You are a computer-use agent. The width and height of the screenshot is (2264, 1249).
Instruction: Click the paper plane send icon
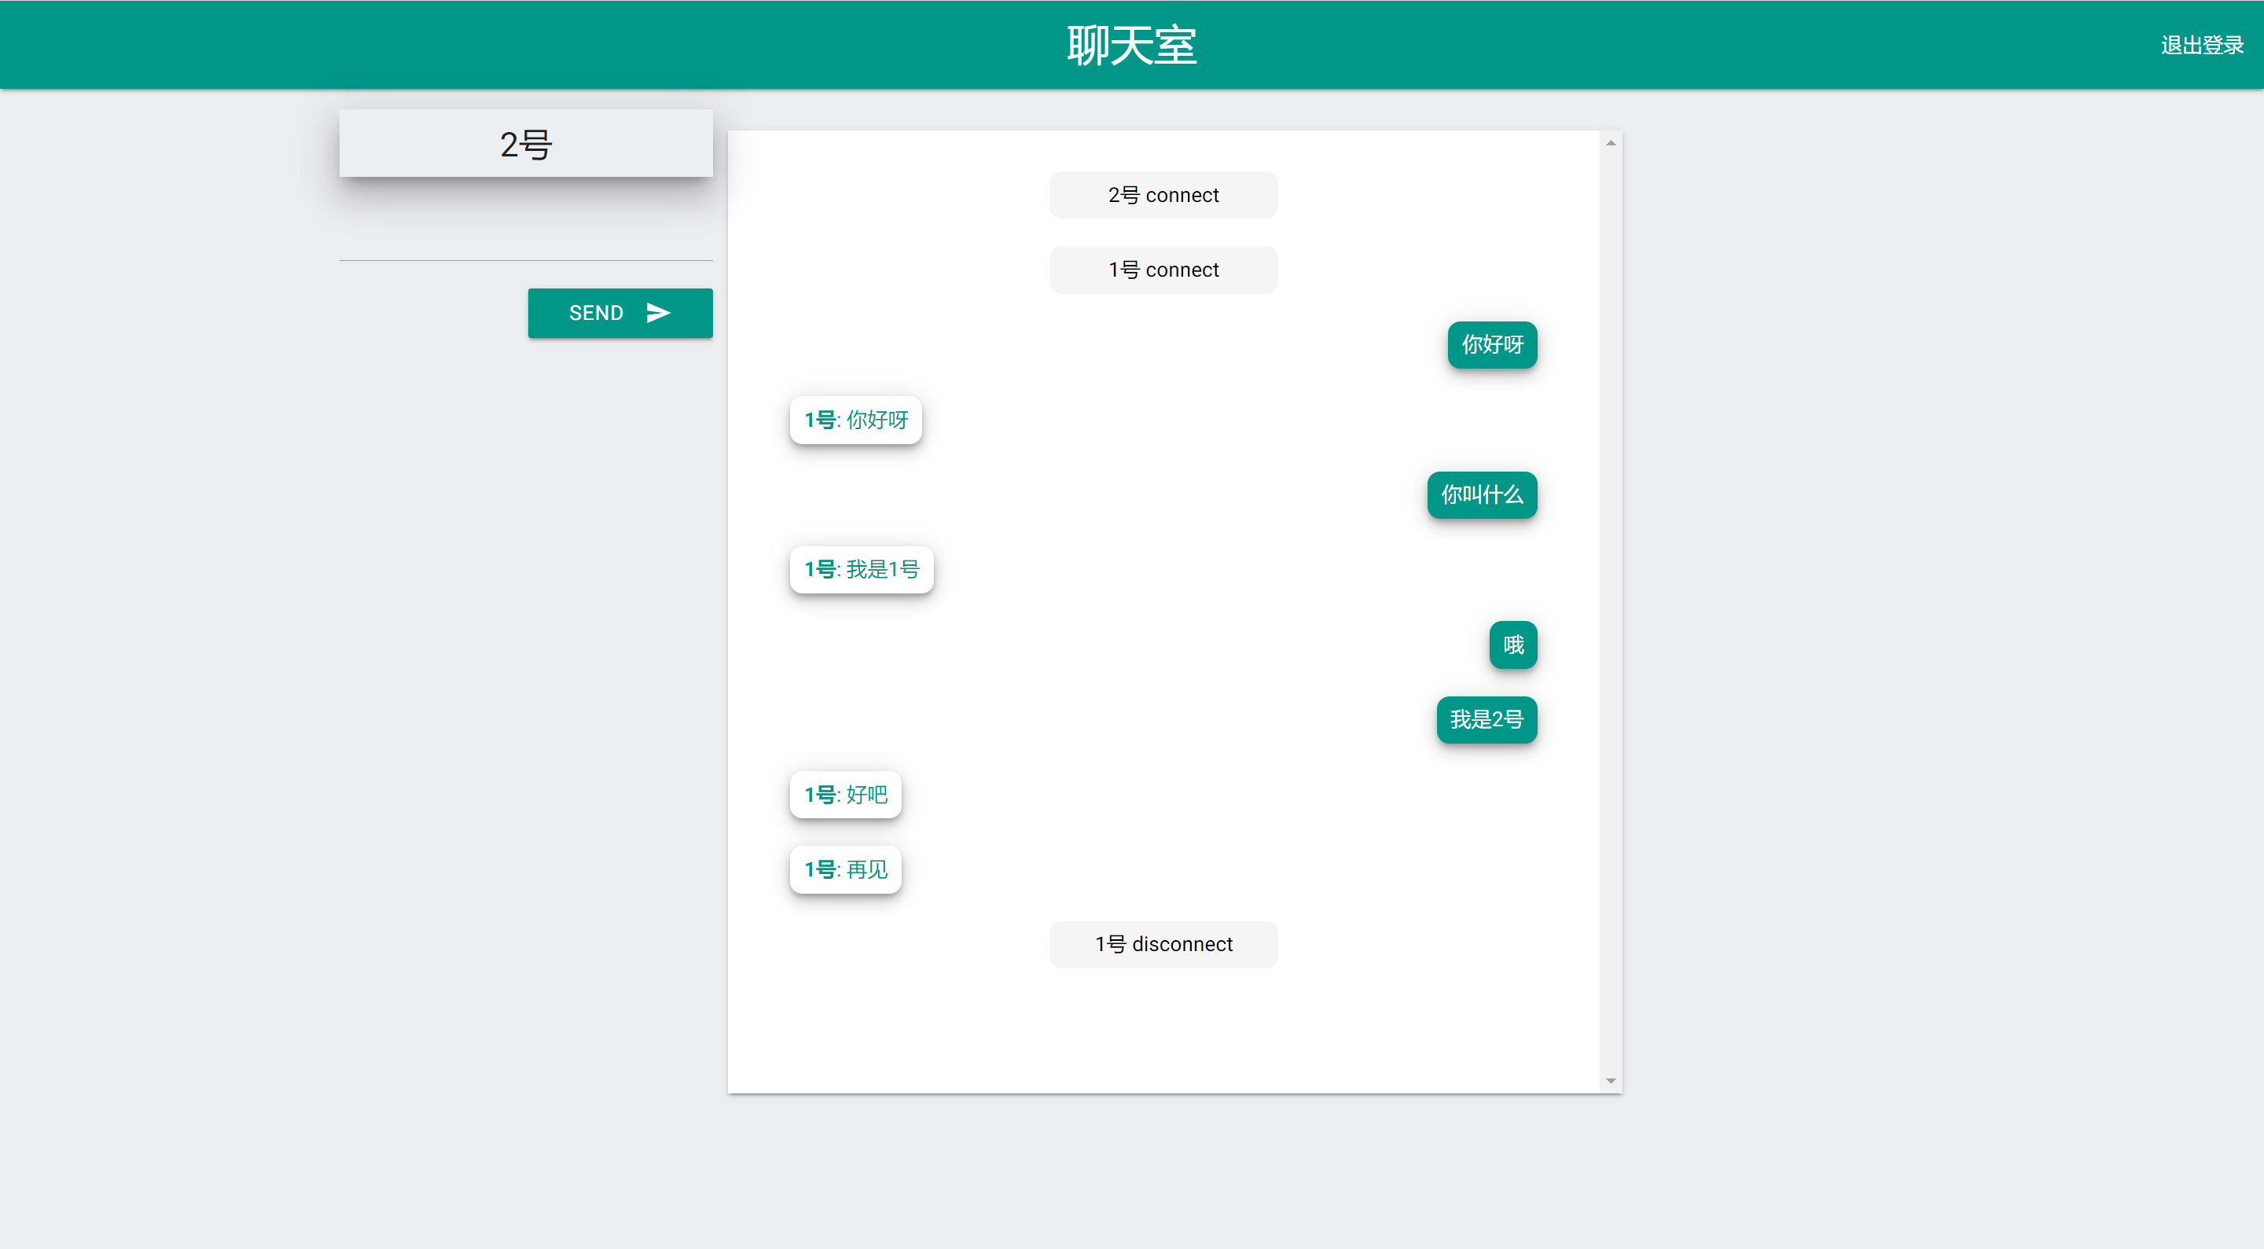658,313
